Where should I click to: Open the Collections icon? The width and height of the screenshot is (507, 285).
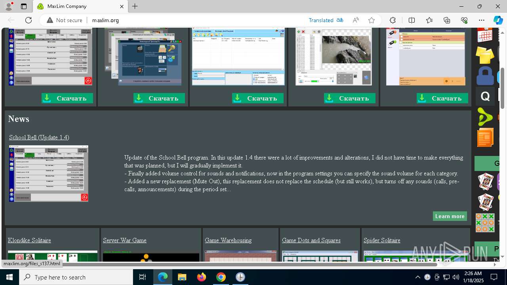click(x=447, y=20)
